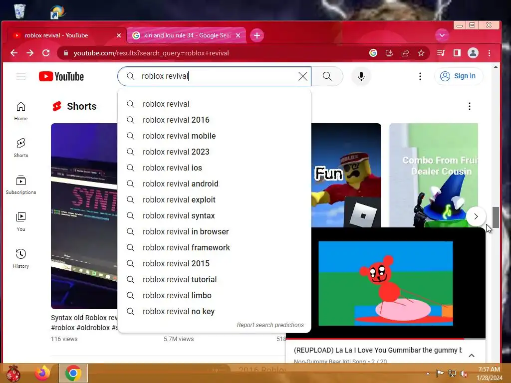511x383 pixels.
Task: Clear the search box with X
Action: point(303,76)
